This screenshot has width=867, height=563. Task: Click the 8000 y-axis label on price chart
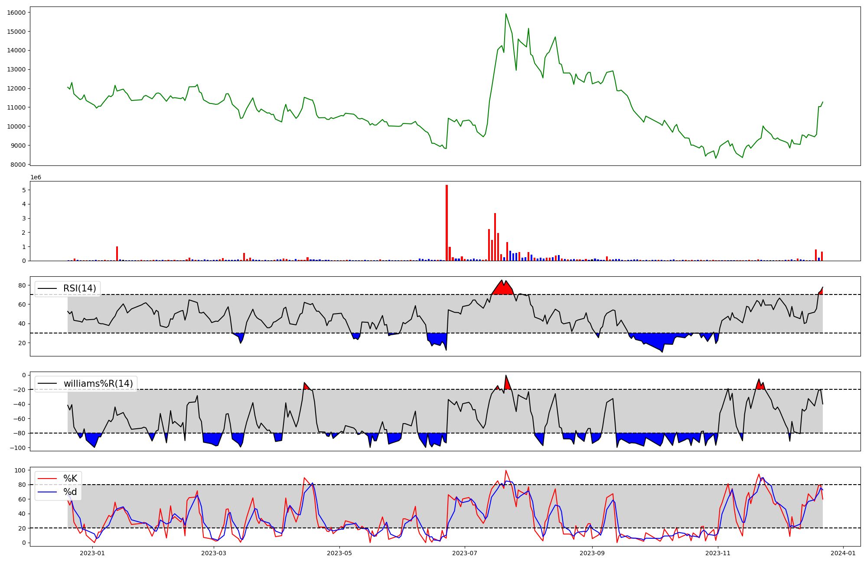pos(18,165)
